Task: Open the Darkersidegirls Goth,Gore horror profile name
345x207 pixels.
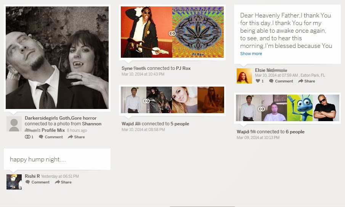Action: pos(61,118)
